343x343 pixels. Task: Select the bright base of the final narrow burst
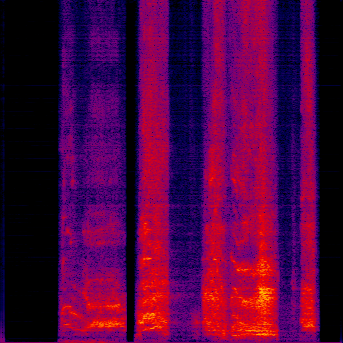pyautogui.click(x=308, y=323)
